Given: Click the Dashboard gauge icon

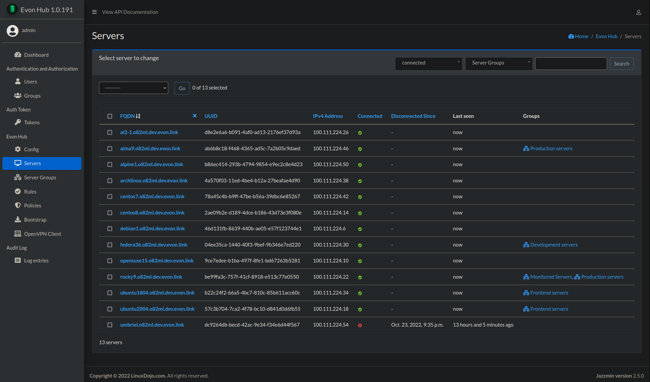Looking at the screenshot, I should (x=18, y=55).
